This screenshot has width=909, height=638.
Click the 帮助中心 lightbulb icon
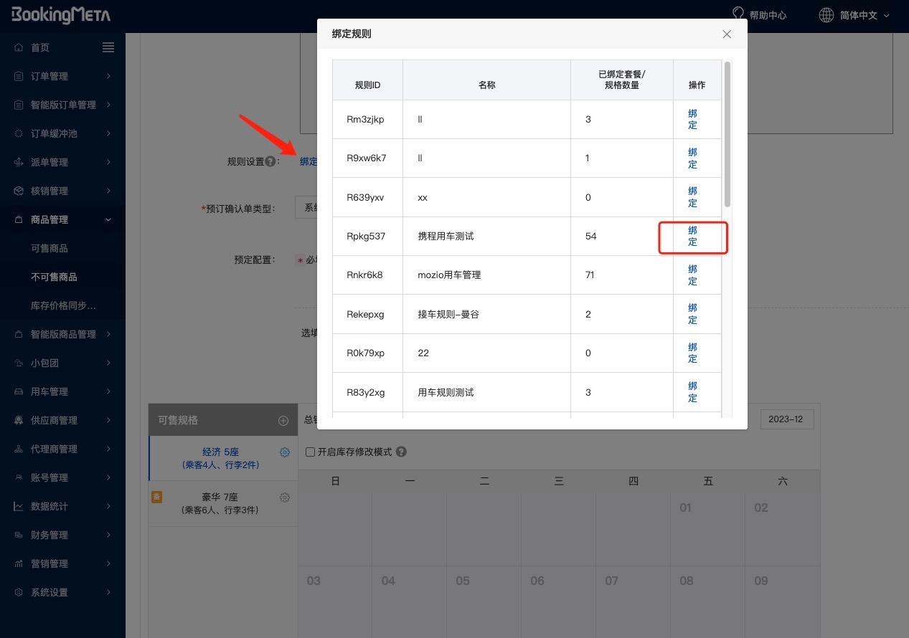click(x=738, y=14)
